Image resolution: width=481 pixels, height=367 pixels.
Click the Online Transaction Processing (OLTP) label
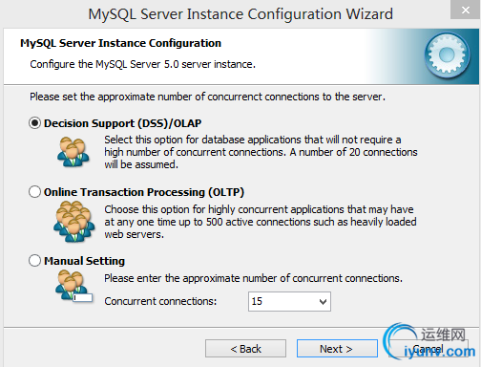(x=144, y=192)
